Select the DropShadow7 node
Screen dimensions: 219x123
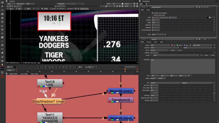[49, 101]
